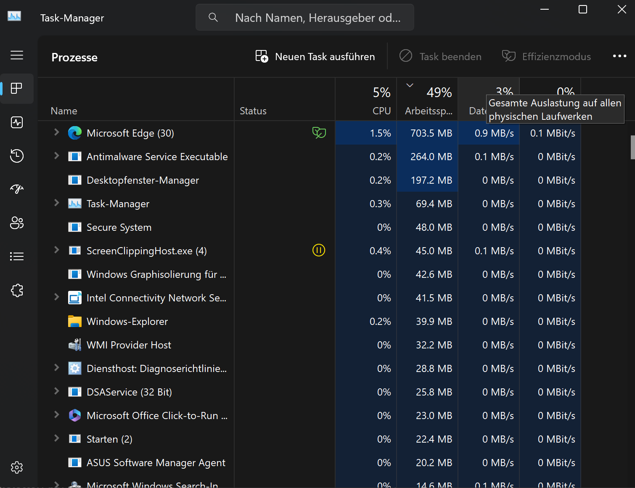Click the Microsoft Office Click-to-Run icon
635x488 pixels.
pos(75,415)
